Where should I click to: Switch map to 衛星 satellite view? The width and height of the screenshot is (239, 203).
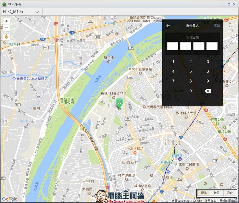[x=217, y=193]
